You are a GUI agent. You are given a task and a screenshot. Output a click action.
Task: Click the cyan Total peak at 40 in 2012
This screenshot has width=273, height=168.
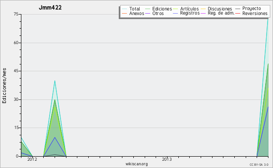pos(55,81)
